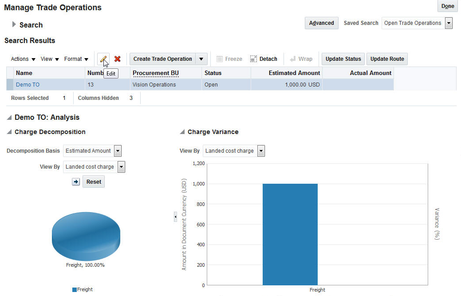461x296 pixels.
Task: Click the Columns Hidden count
Action: pyautogui.click(x=131, y=98)
